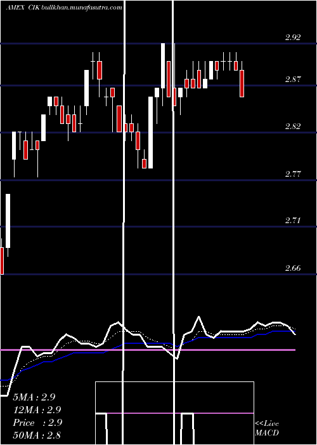317x445 pixels.
Task: Click the Live MACD label
Action: [267, 428]
